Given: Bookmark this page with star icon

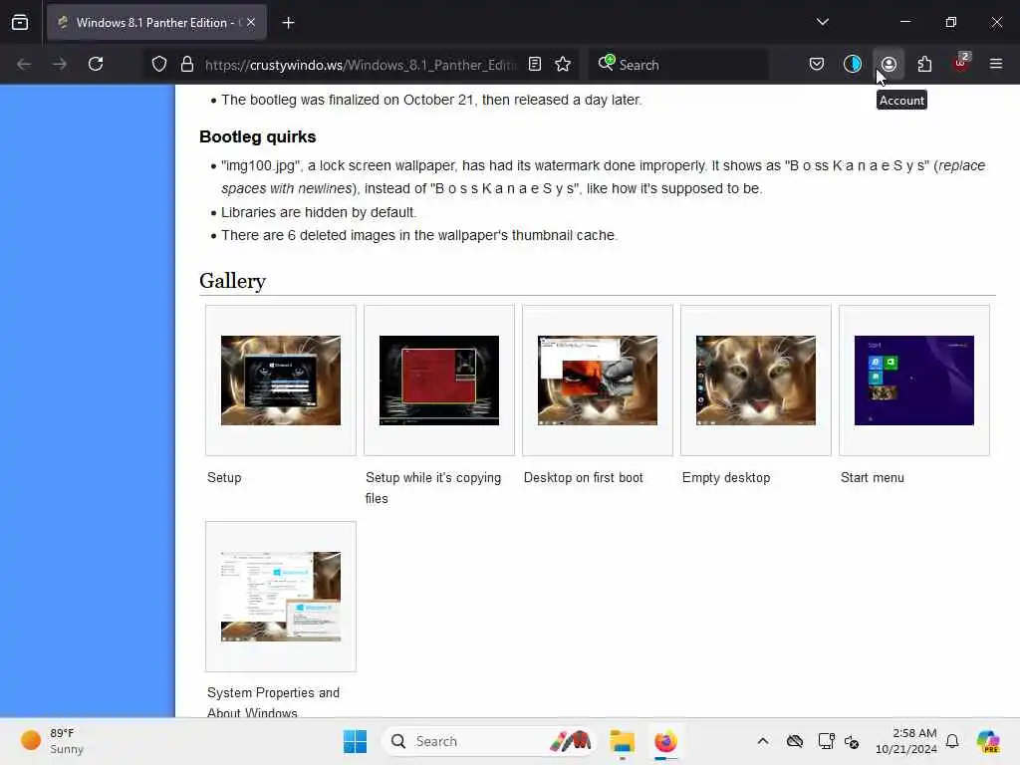Looking at the screenshot, I should pyautogui.click(x=563, y=64).
